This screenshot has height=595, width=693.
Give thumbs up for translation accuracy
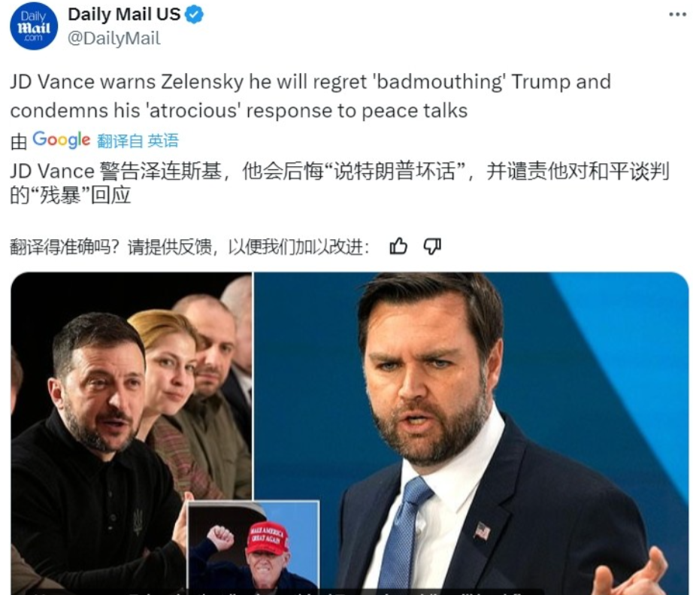tap(398, 246)
